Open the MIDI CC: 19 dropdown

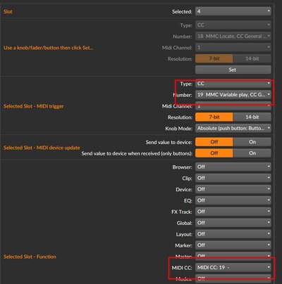click(x=233, y=267)
